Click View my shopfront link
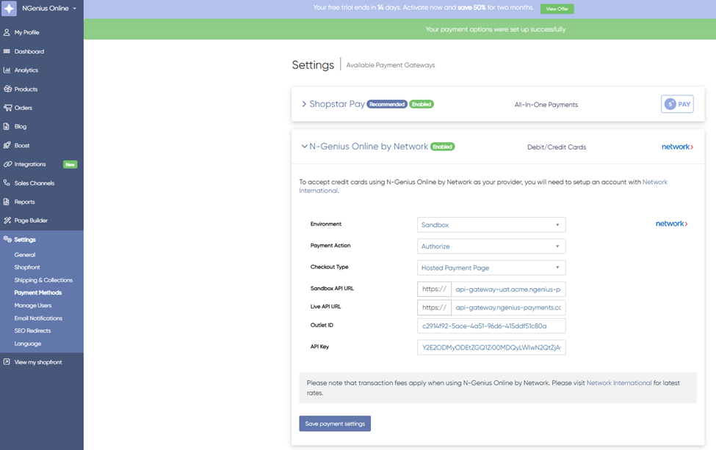 tap(38, 362)
